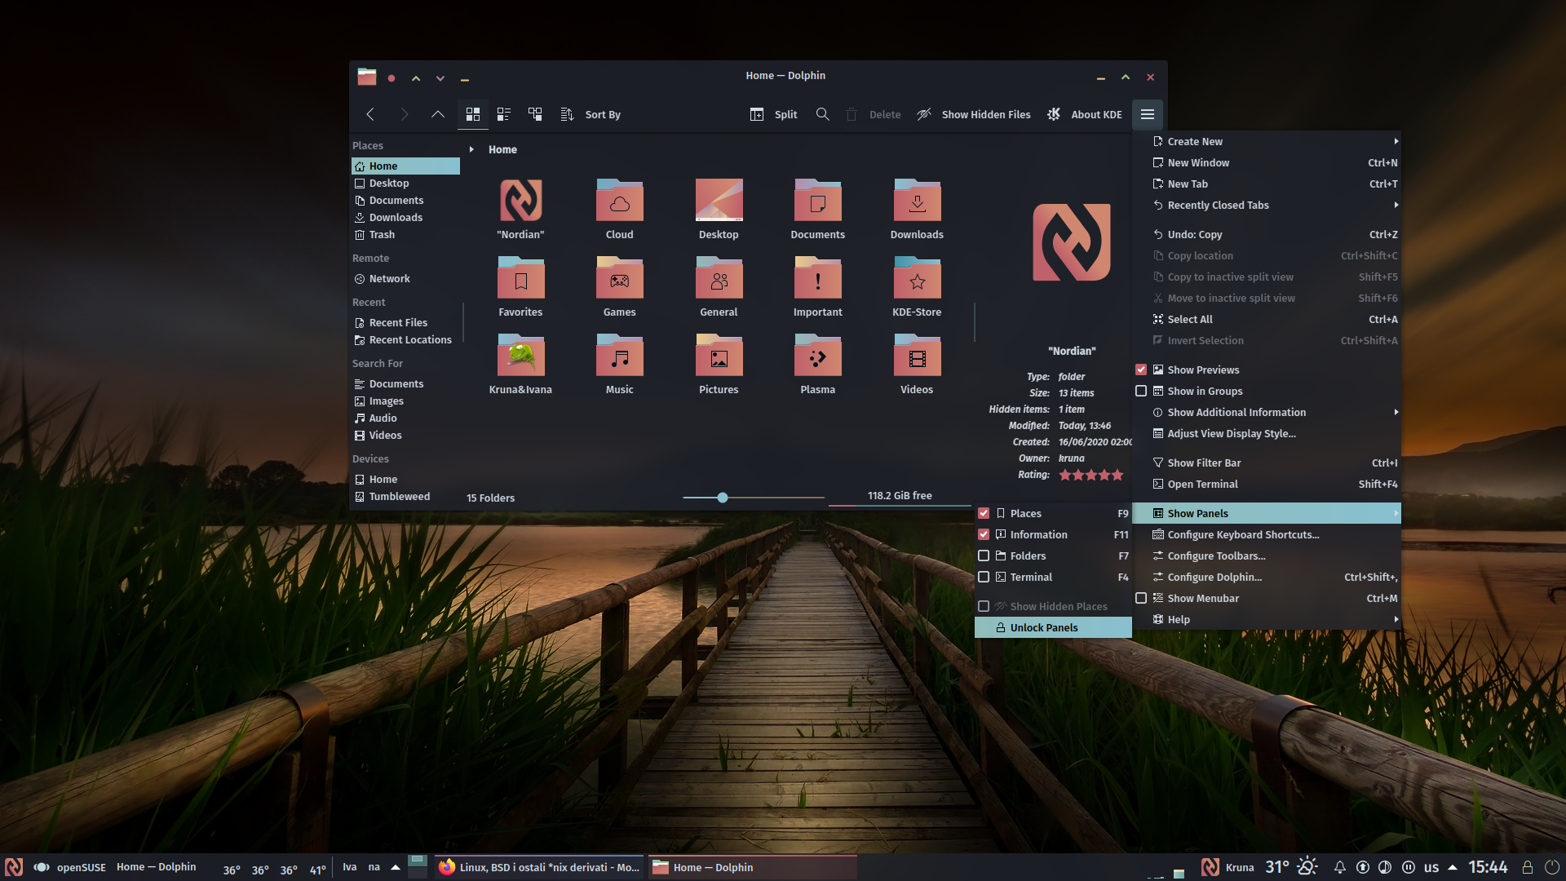
Task: Select Downloads in Places sidebar
Action: pos(405,217)
